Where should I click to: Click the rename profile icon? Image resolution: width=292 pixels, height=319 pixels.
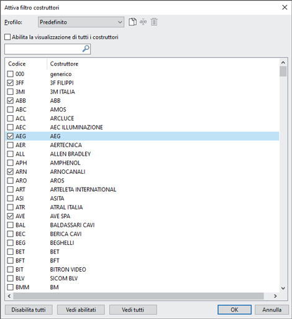pos(143,22)
